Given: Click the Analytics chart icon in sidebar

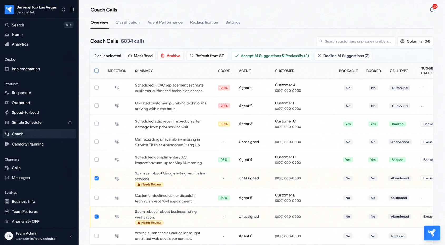Looking at the screenshot, I should click(7, 44).
